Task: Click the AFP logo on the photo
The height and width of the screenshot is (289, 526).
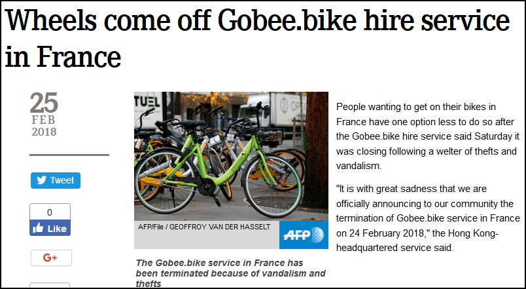Action: coord(303,235)
